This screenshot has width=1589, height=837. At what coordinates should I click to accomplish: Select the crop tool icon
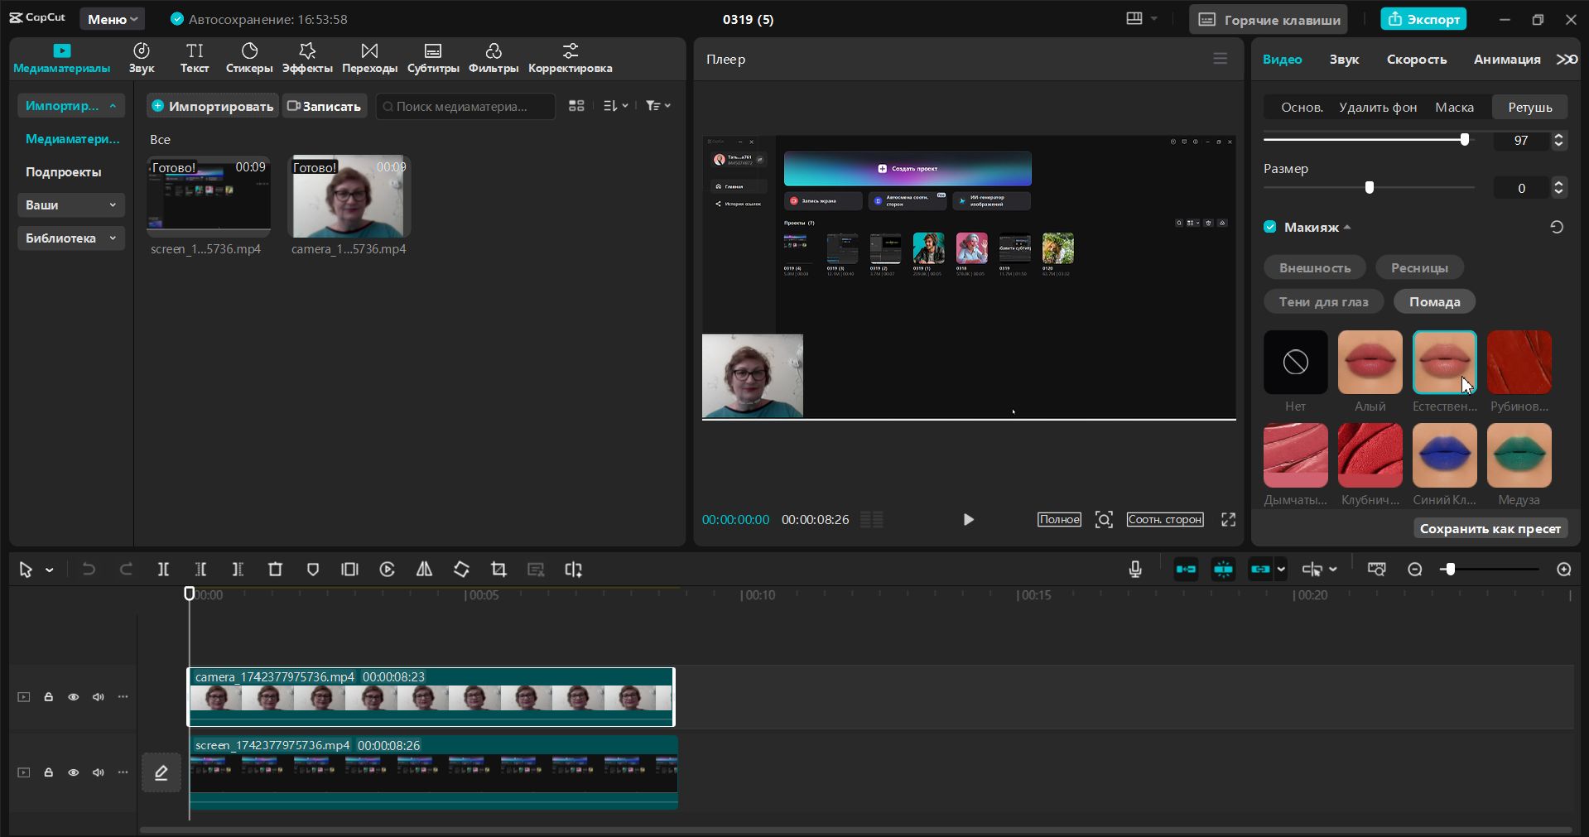click(x=498, y=570)
